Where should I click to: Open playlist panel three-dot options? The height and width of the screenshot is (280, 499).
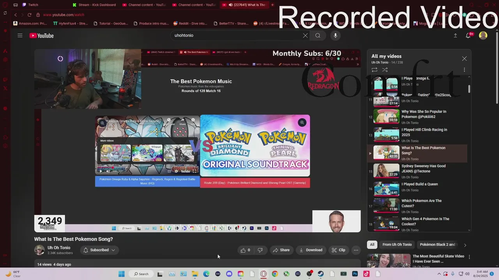pos(464,70)
